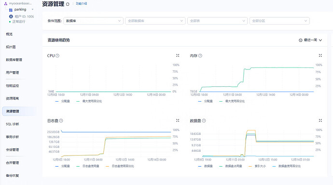Expand the 内存 chart to fullscreen

(x=320, y=55)
